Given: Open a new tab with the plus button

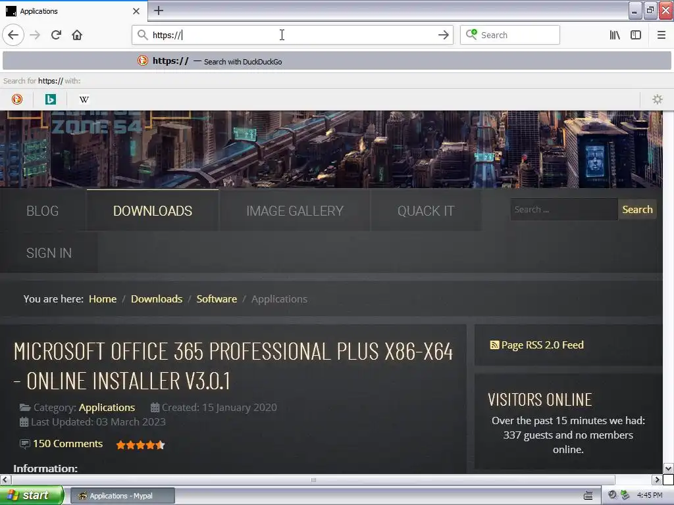Looking at the screenshot, I should (159, 11).
